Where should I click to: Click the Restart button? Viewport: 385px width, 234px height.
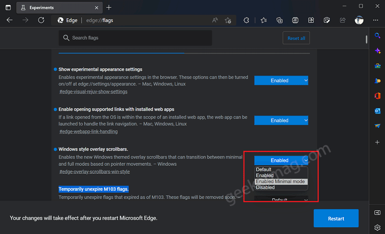point(336,218)
